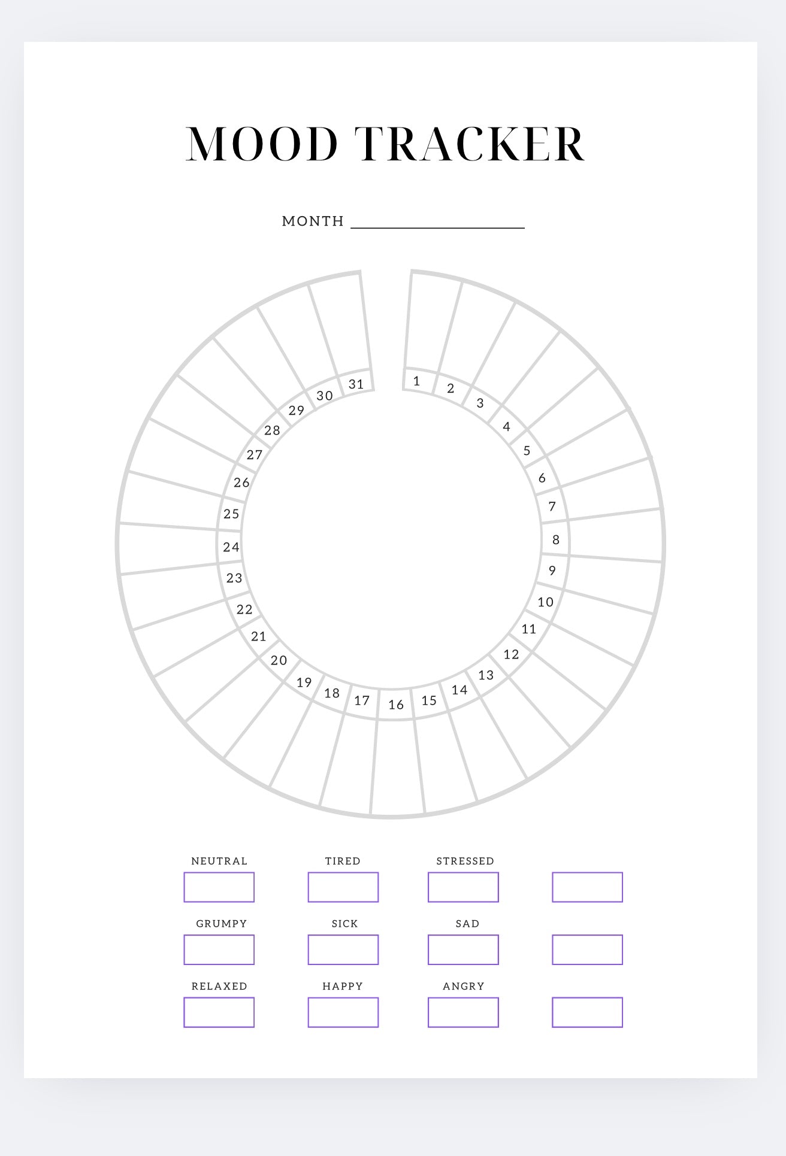786x1156 pixels.
Task: Select the Stressed color box
Action: click(463, 887)
